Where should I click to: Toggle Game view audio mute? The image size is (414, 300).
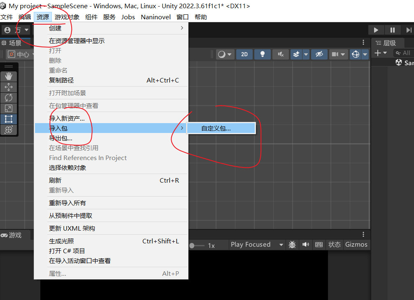tap(306, 245)
